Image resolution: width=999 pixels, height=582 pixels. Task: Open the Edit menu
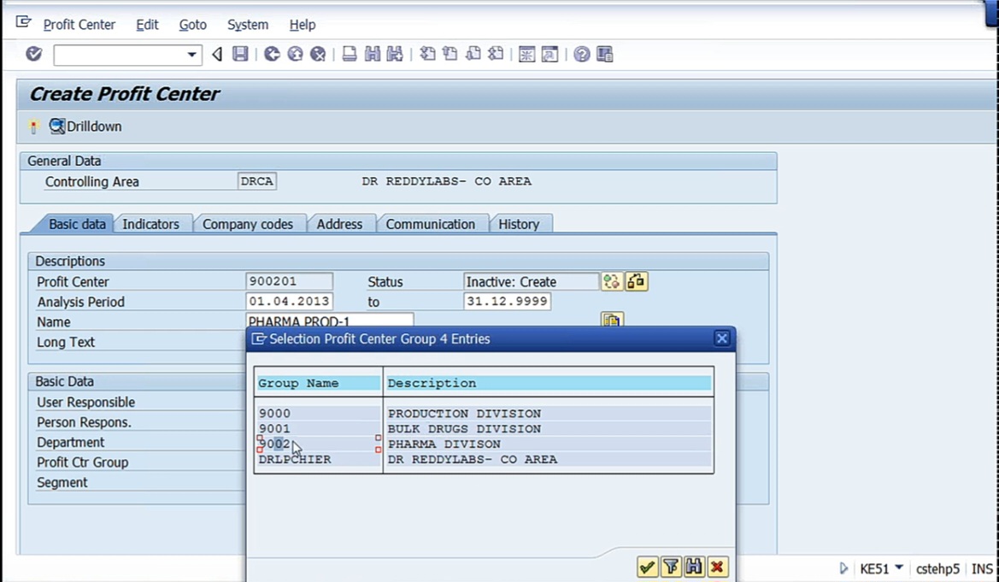(x=147, y=25)
